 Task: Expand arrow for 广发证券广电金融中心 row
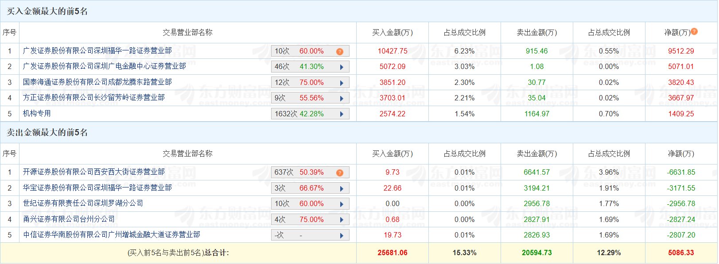(x=342, y=67)
